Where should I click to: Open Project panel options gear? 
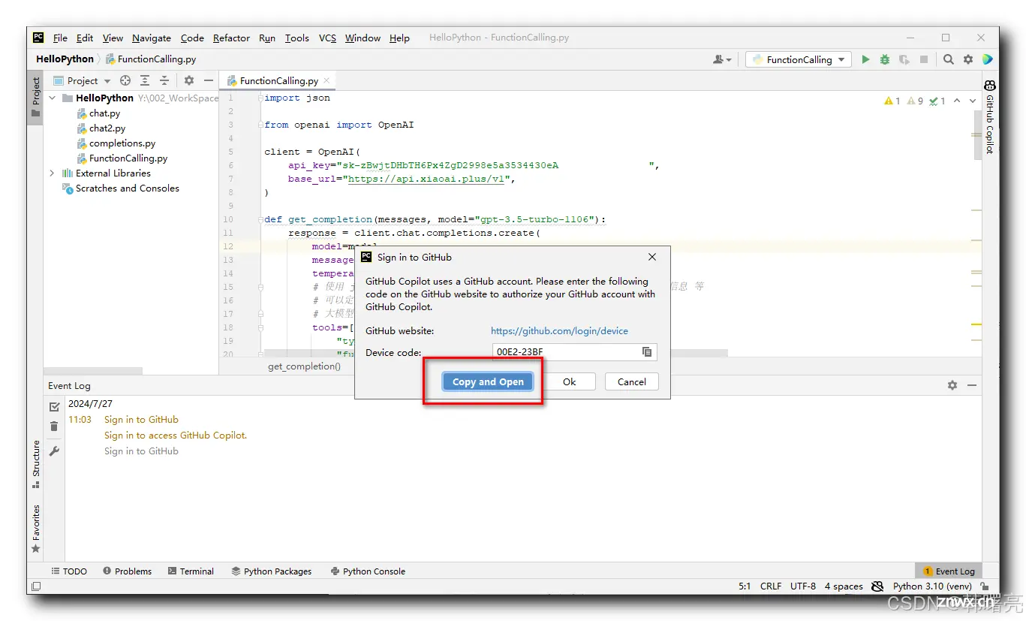tap(189, 80)
